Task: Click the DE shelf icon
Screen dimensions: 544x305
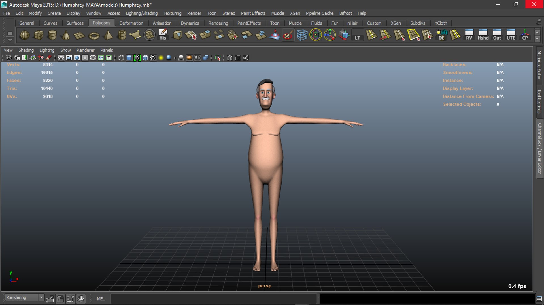Action: 441,35
